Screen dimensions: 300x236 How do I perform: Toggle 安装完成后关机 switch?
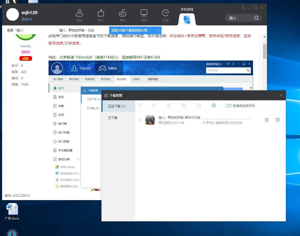[x=229, y=106]
